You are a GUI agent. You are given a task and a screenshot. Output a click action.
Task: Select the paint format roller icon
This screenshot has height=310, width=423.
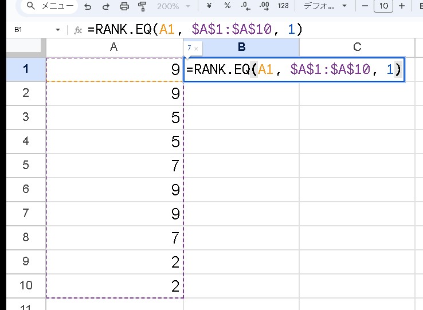pyautogui.click(x=143, y=6)
